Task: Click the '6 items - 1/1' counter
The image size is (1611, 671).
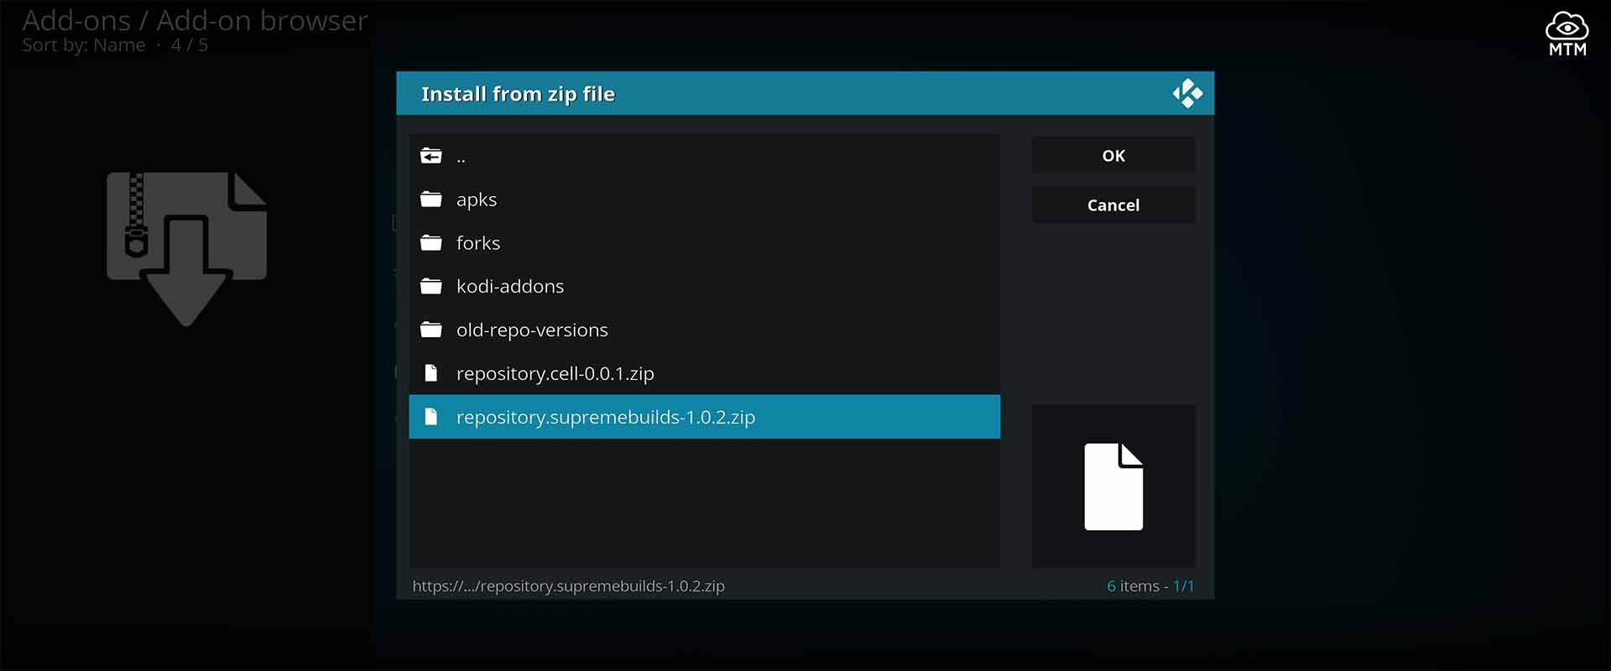Action: point(1150,586)
